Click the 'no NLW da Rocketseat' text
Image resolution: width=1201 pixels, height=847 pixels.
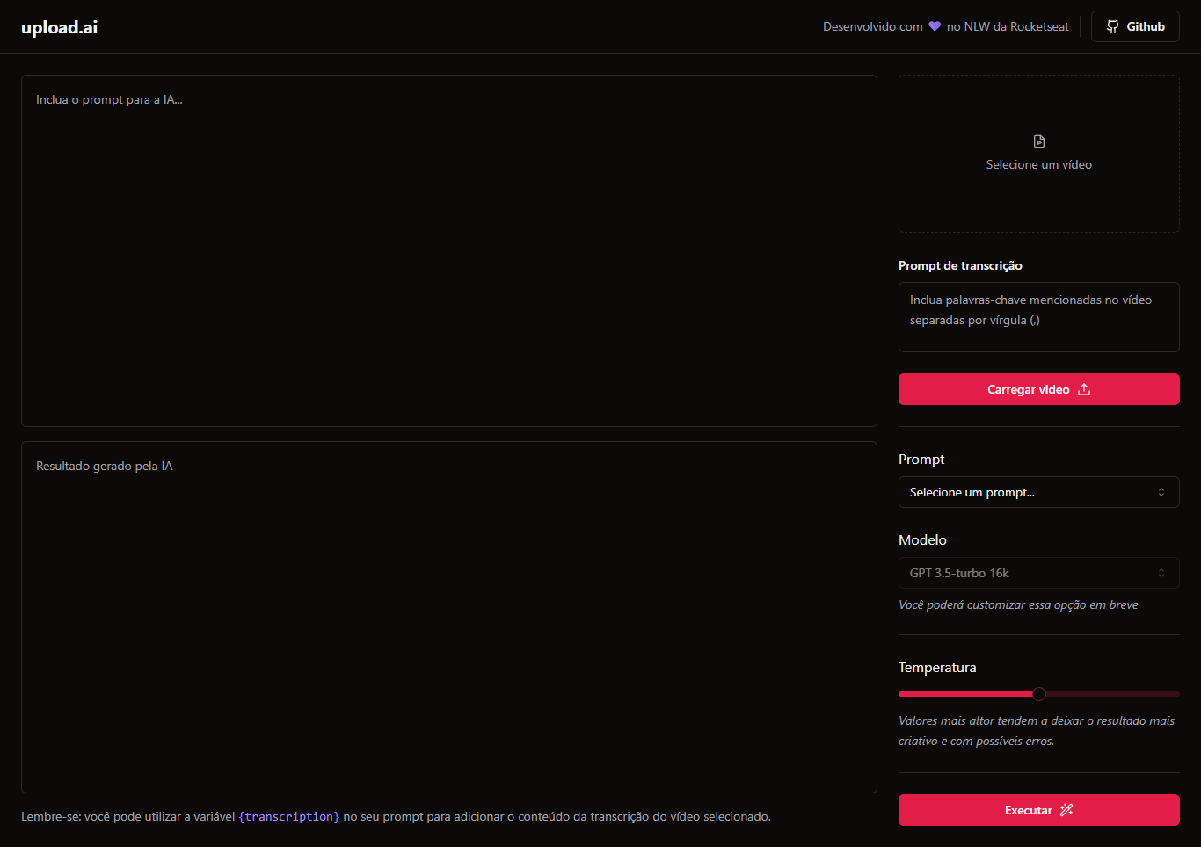[x=1008, y=26]
